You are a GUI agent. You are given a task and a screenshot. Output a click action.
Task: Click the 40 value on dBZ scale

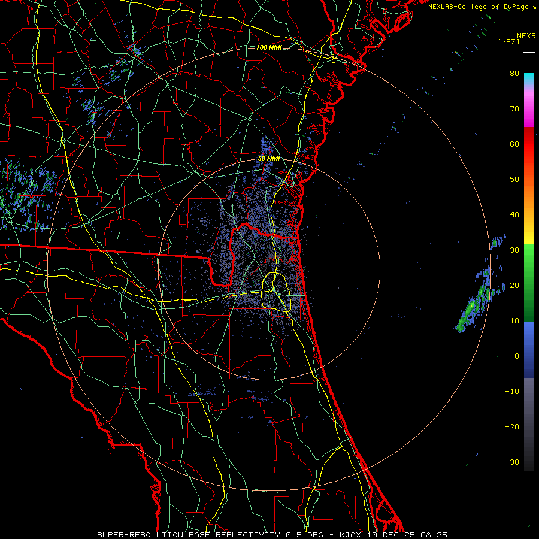pos(514,215)
